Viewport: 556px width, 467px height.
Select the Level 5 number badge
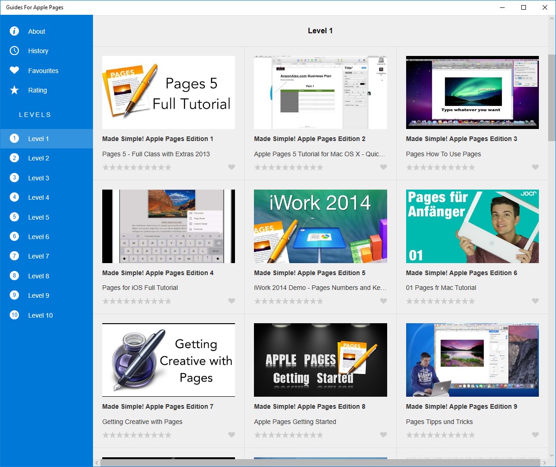[14, 217]
